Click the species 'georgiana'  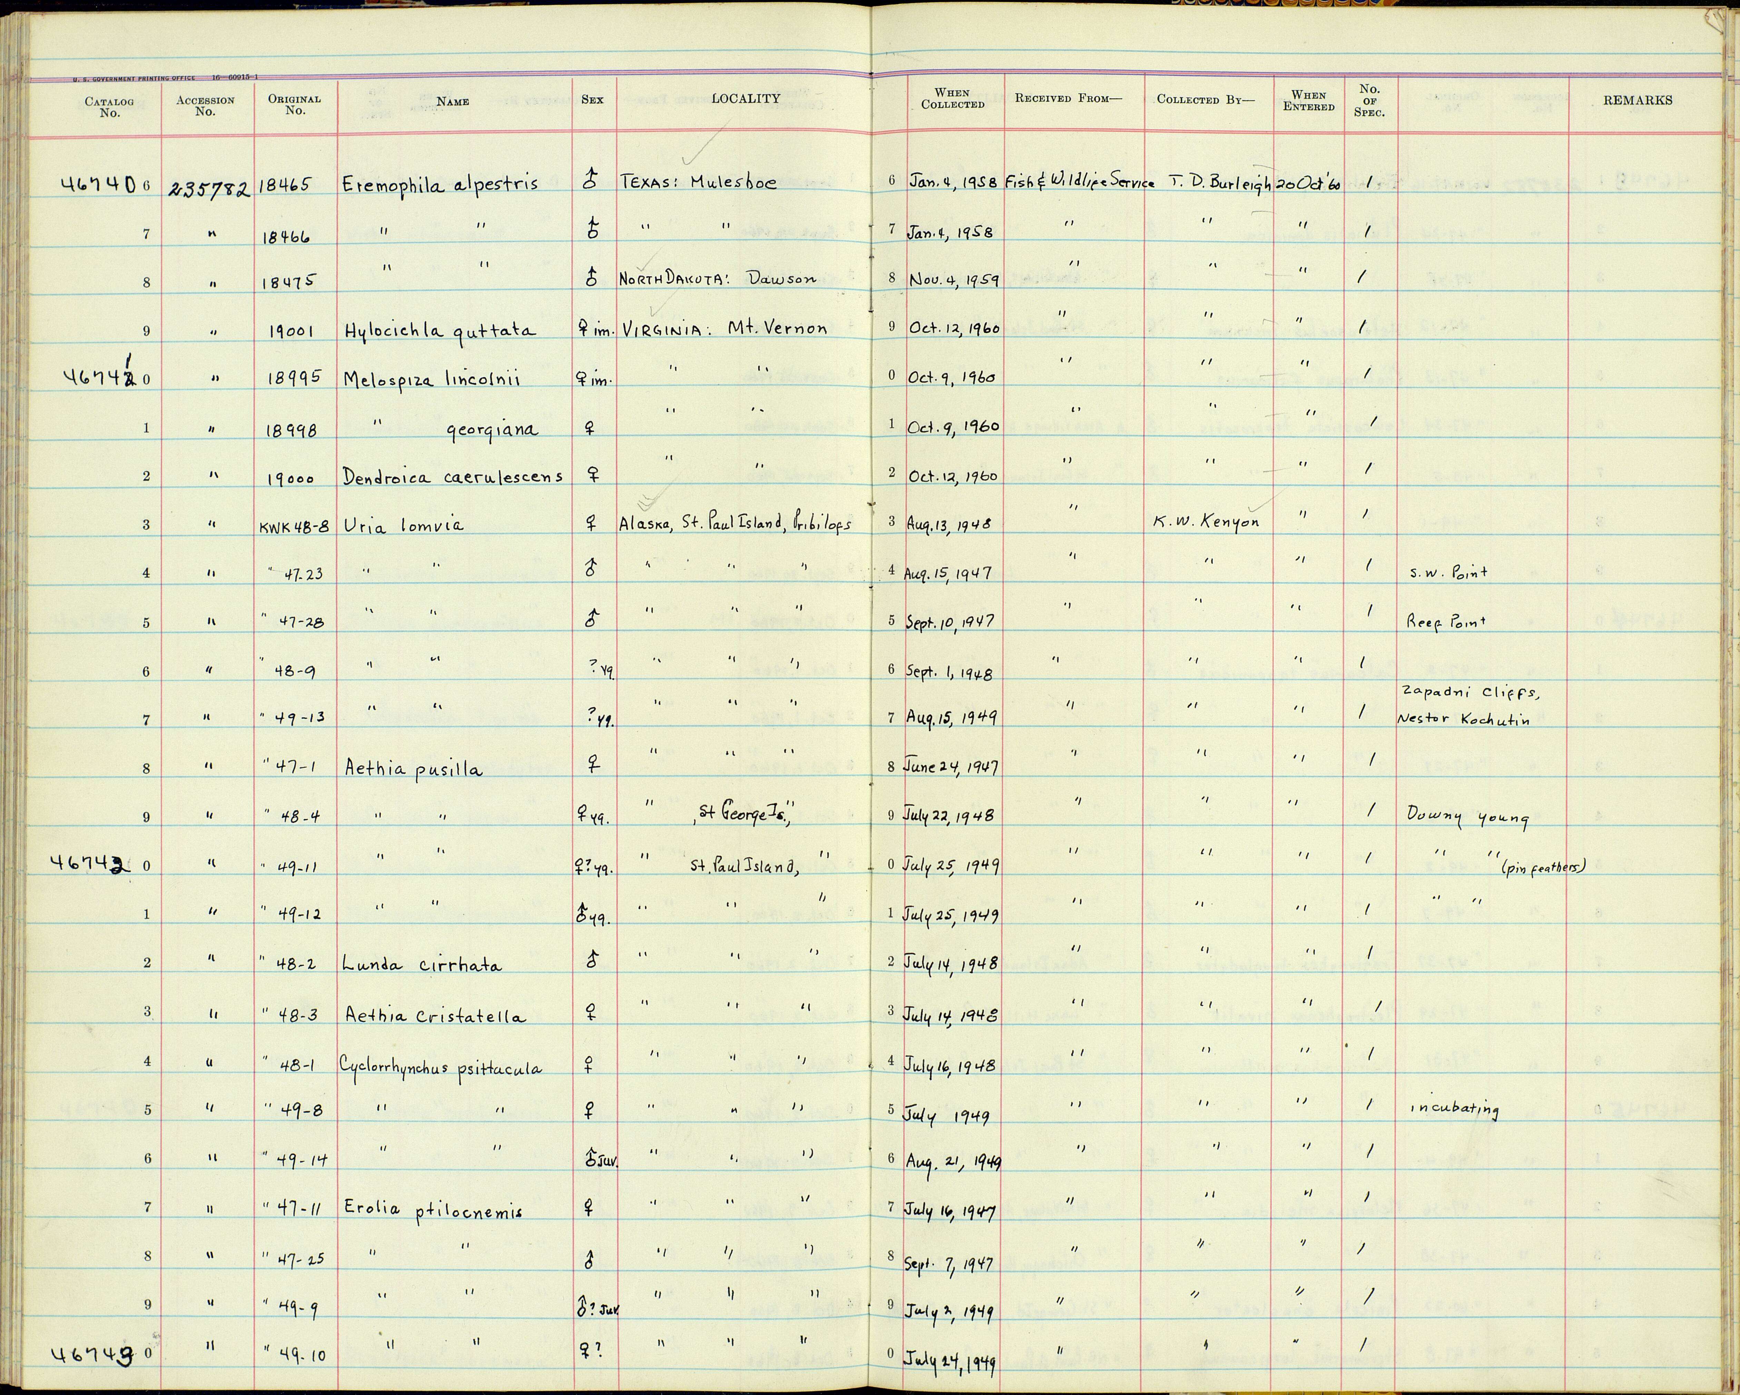492,430
